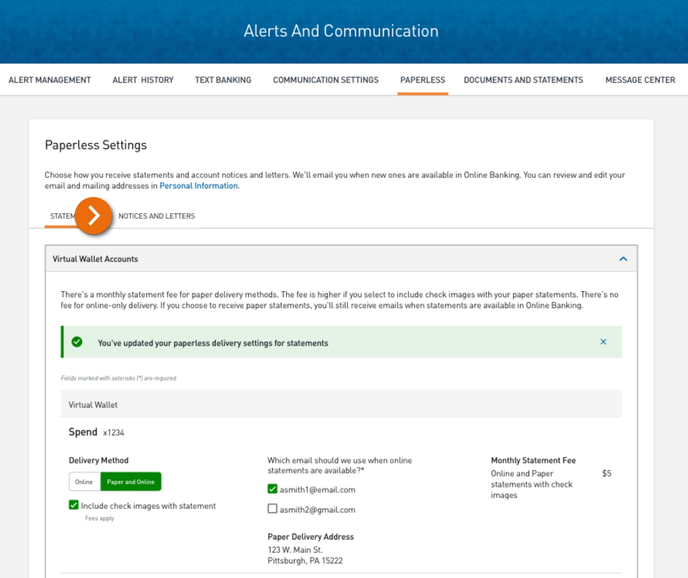This screenshot has width=688, height=578.
Task: Go to Communication Settings
Action: (x=325, y=80)
